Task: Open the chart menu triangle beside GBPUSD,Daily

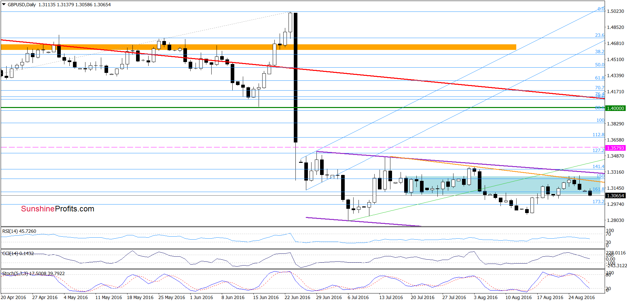Action: [x=4, y=5]
